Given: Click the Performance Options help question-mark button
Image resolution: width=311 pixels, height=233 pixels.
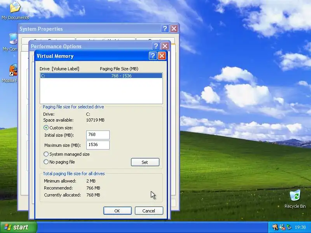Looking at the screenshot, I should tap(156, 46).
